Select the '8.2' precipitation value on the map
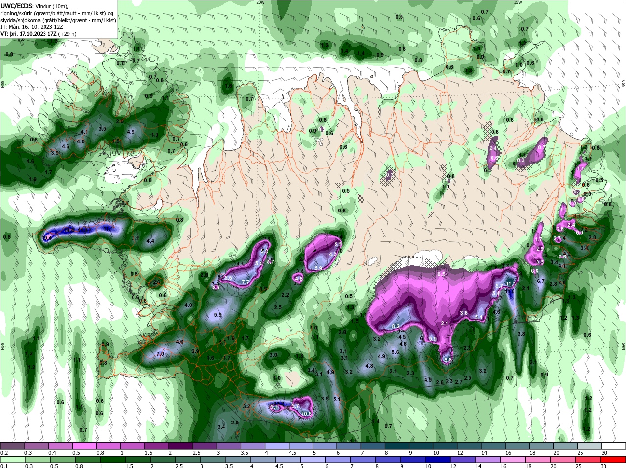Viewport: 626px width, 470px height. pyautogui.click(x=396, y=326)
